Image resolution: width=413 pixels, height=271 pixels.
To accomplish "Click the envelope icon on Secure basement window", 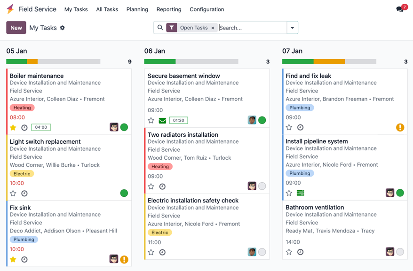I will 162,120.
